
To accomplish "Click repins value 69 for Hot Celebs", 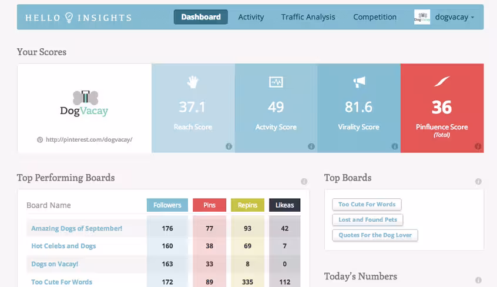I will [x=247, y=246].
